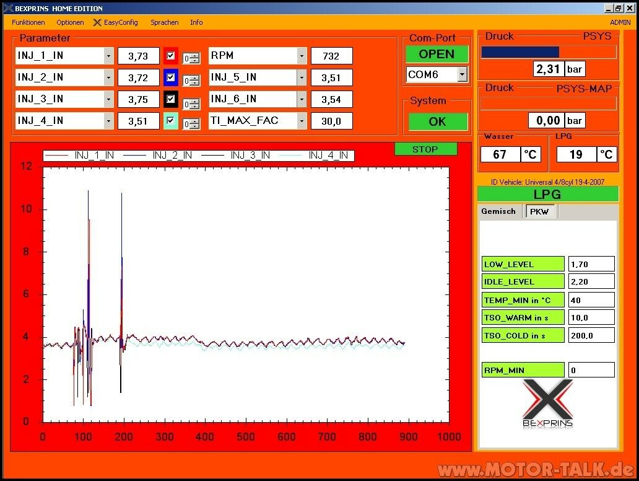Click the Wasser temperature value 67
The image size is (639, 481).
tap(500, 154)
